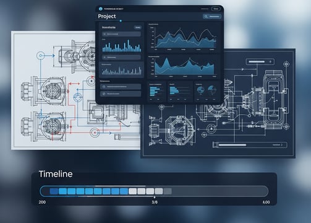This screenshot has width=311, height=223.
Task: Click the chevron on dark blueprint bottom bar
Action: coord(282,145)
